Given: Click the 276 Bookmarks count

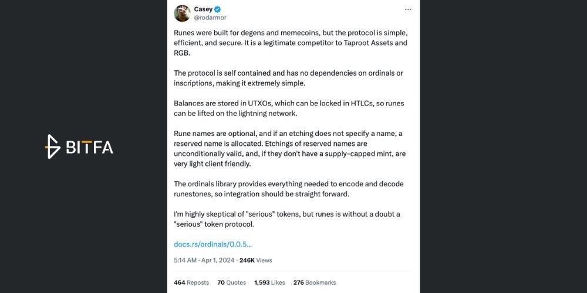Looking at the screenshot, I should 315,282.
